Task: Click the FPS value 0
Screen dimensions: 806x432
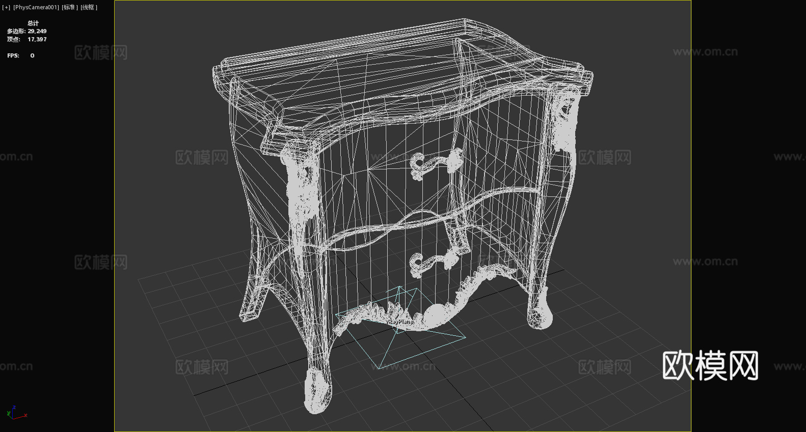Action: (32, 55)
